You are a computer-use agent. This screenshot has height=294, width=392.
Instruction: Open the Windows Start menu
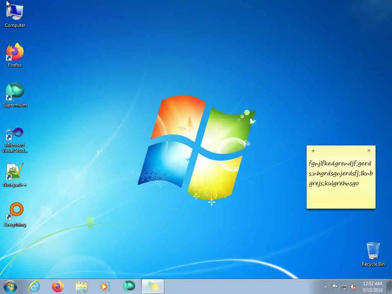click(10, 286)
